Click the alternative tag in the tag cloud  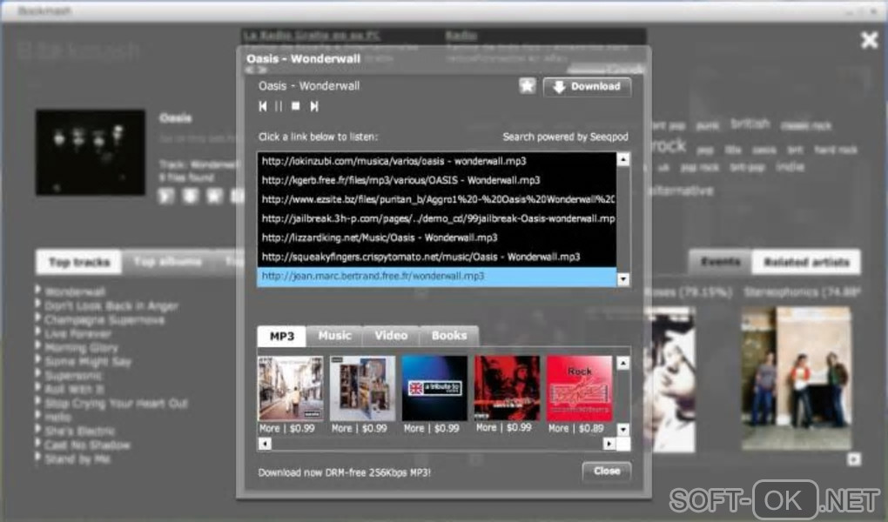(682, 191)
